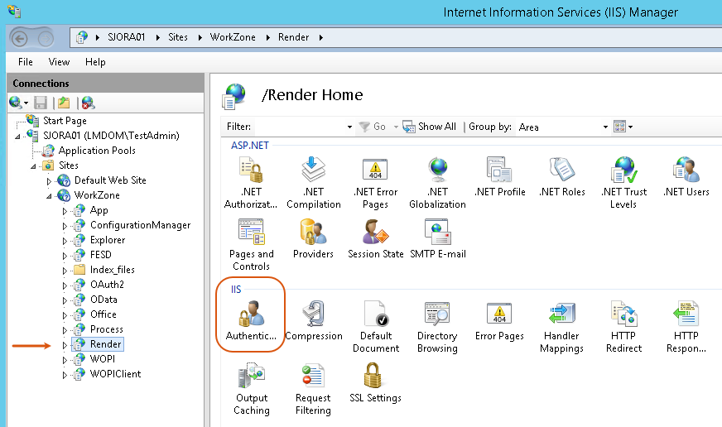722x427 pixels.
Task: Open the .NET Users feature
Action: pos(686,177)
